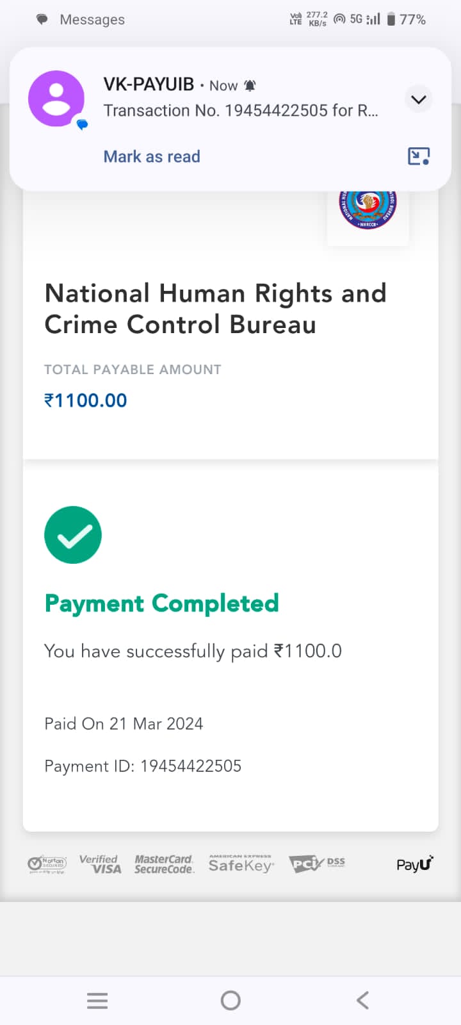Image resolution: width=461 pixels, height=1025 pixels.
Task: Tap the ₹1100.00 total payable amount
Action: [x=86, y=400]
